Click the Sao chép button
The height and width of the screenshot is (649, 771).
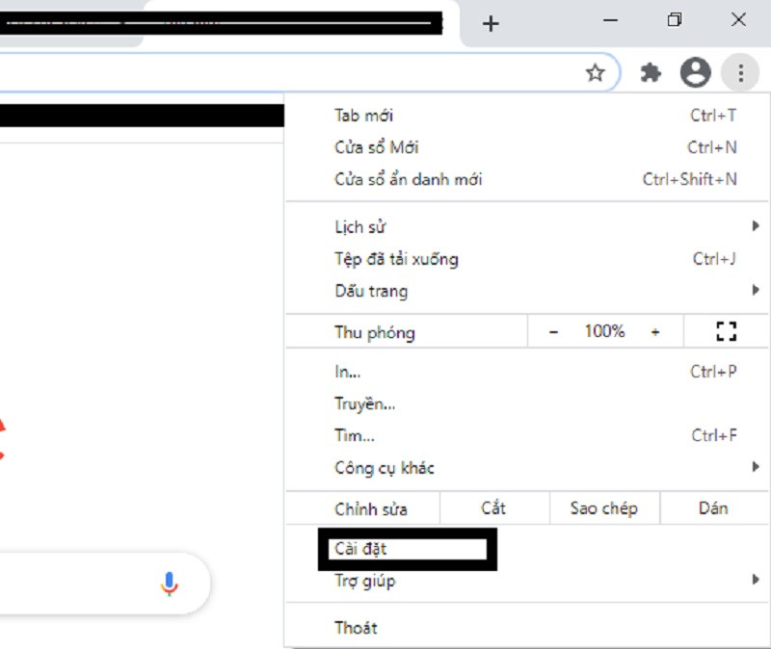(603, 508)
